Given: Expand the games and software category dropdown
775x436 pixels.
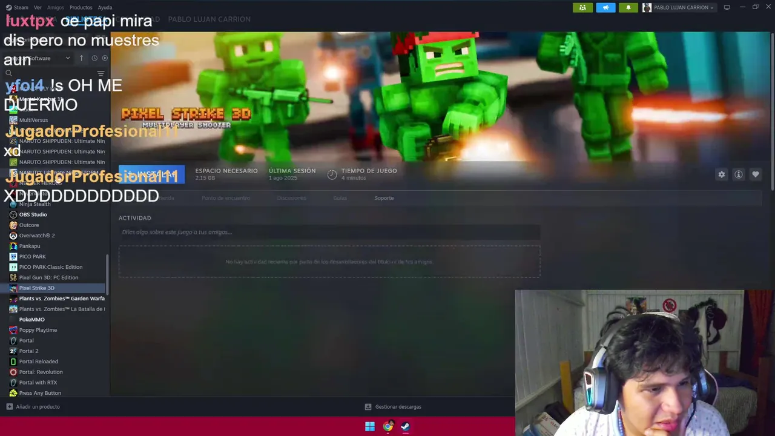Looking at the screenshot, I should pos(67,58).
